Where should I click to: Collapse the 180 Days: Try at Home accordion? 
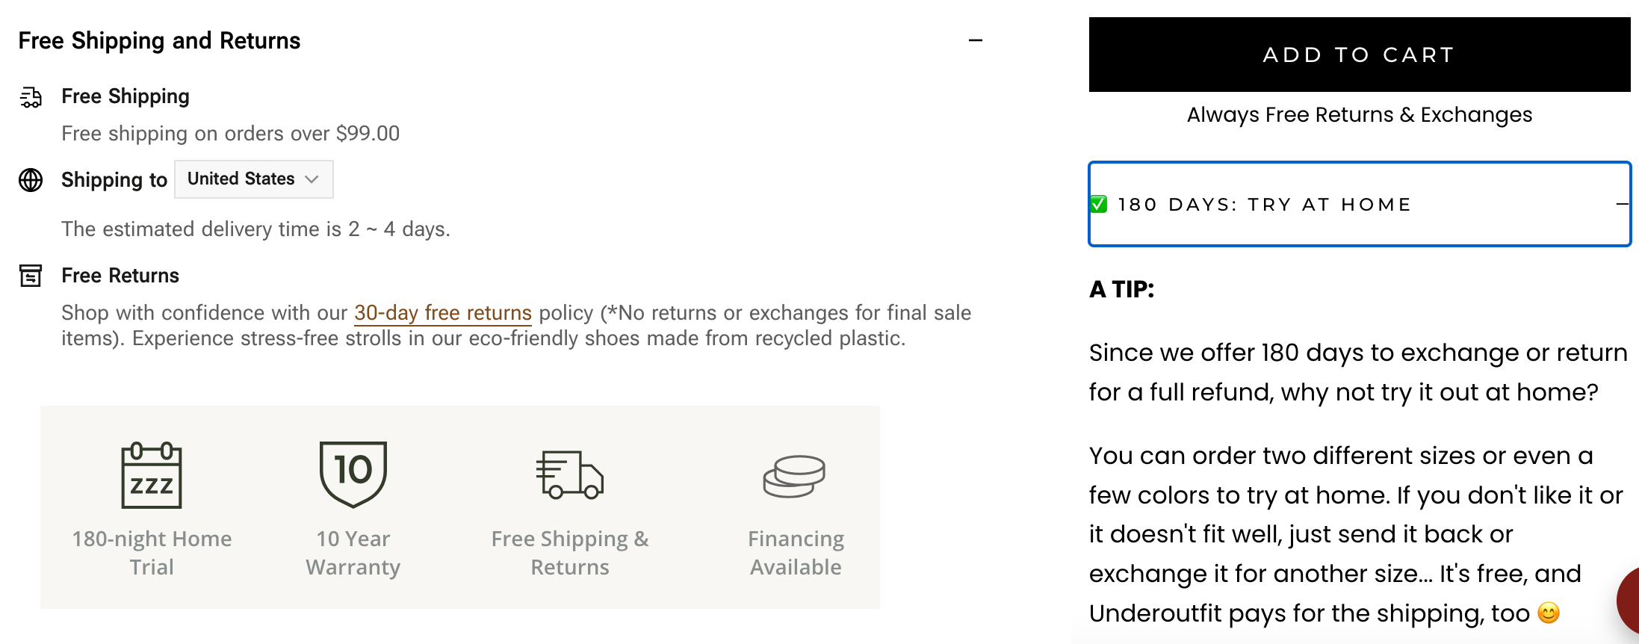click(x=1622, y=204)
